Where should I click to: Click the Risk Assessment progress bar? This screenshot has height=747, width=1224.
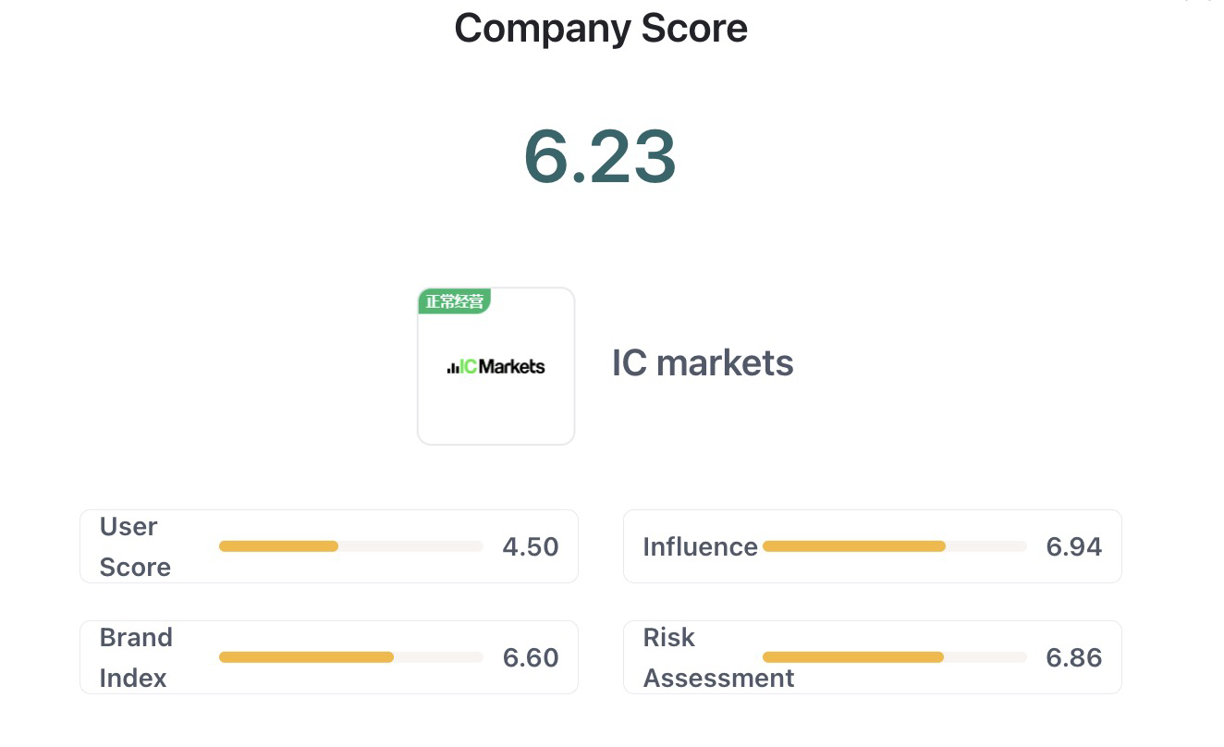point(895,657)
